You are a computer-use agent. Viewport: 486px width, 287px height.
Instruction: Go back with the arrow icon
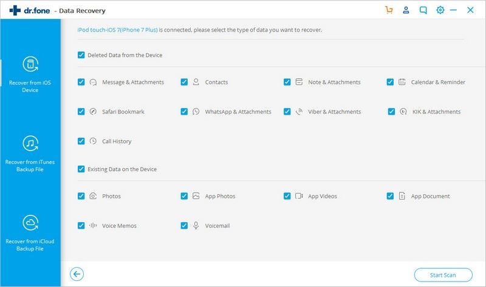pos(77,274)
